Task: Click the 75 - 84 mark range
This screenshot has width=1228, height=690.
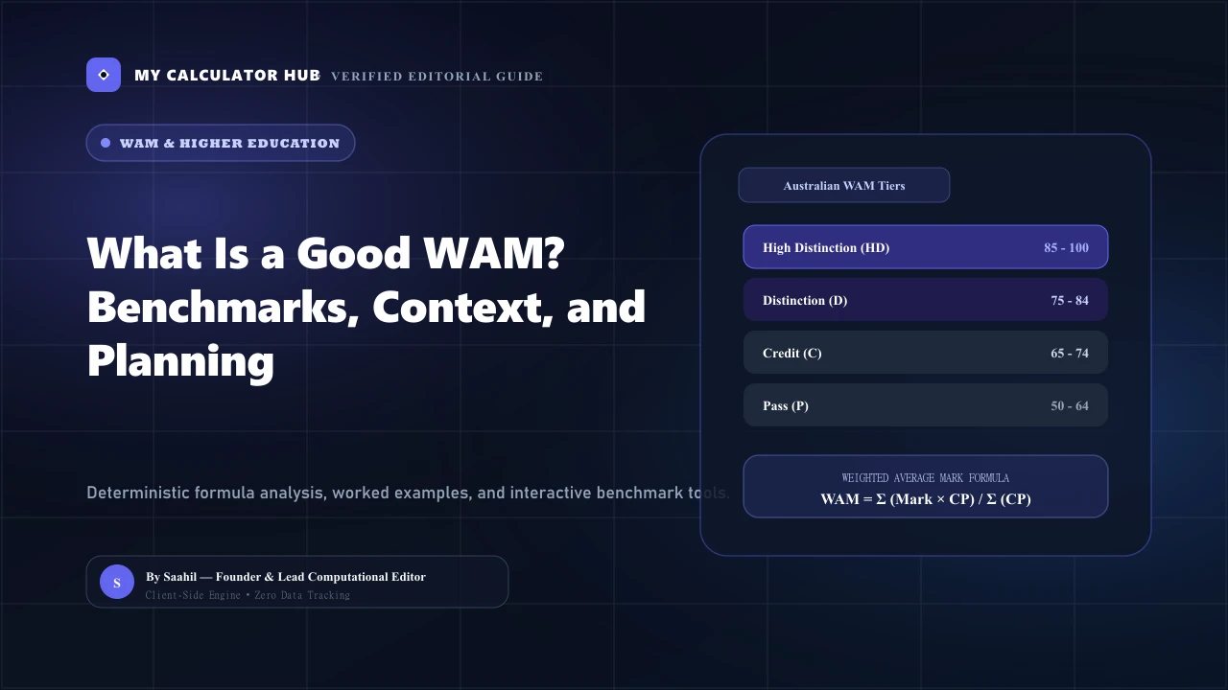Action: (x=1070, y=300)
